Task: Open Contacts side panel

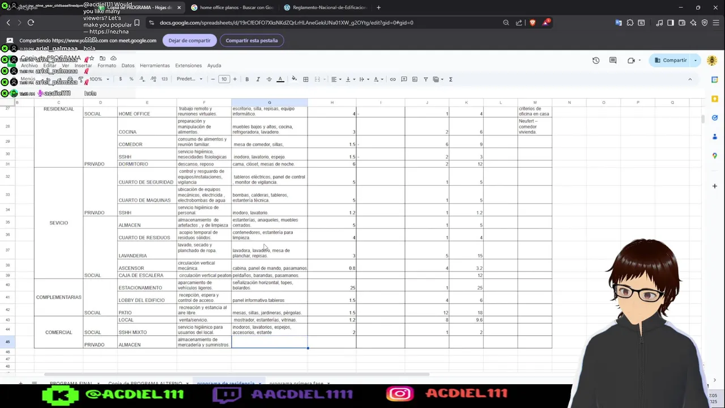Action: point(715,137)
